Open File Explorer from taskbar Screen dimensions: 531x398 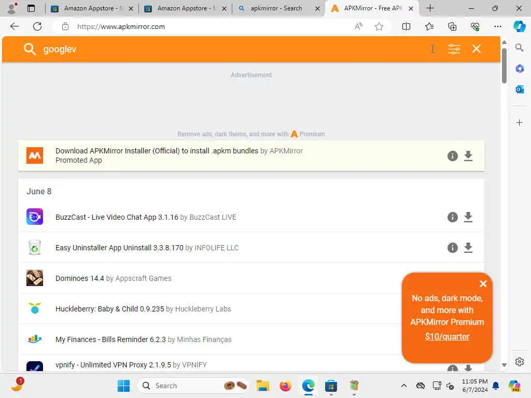262,386
